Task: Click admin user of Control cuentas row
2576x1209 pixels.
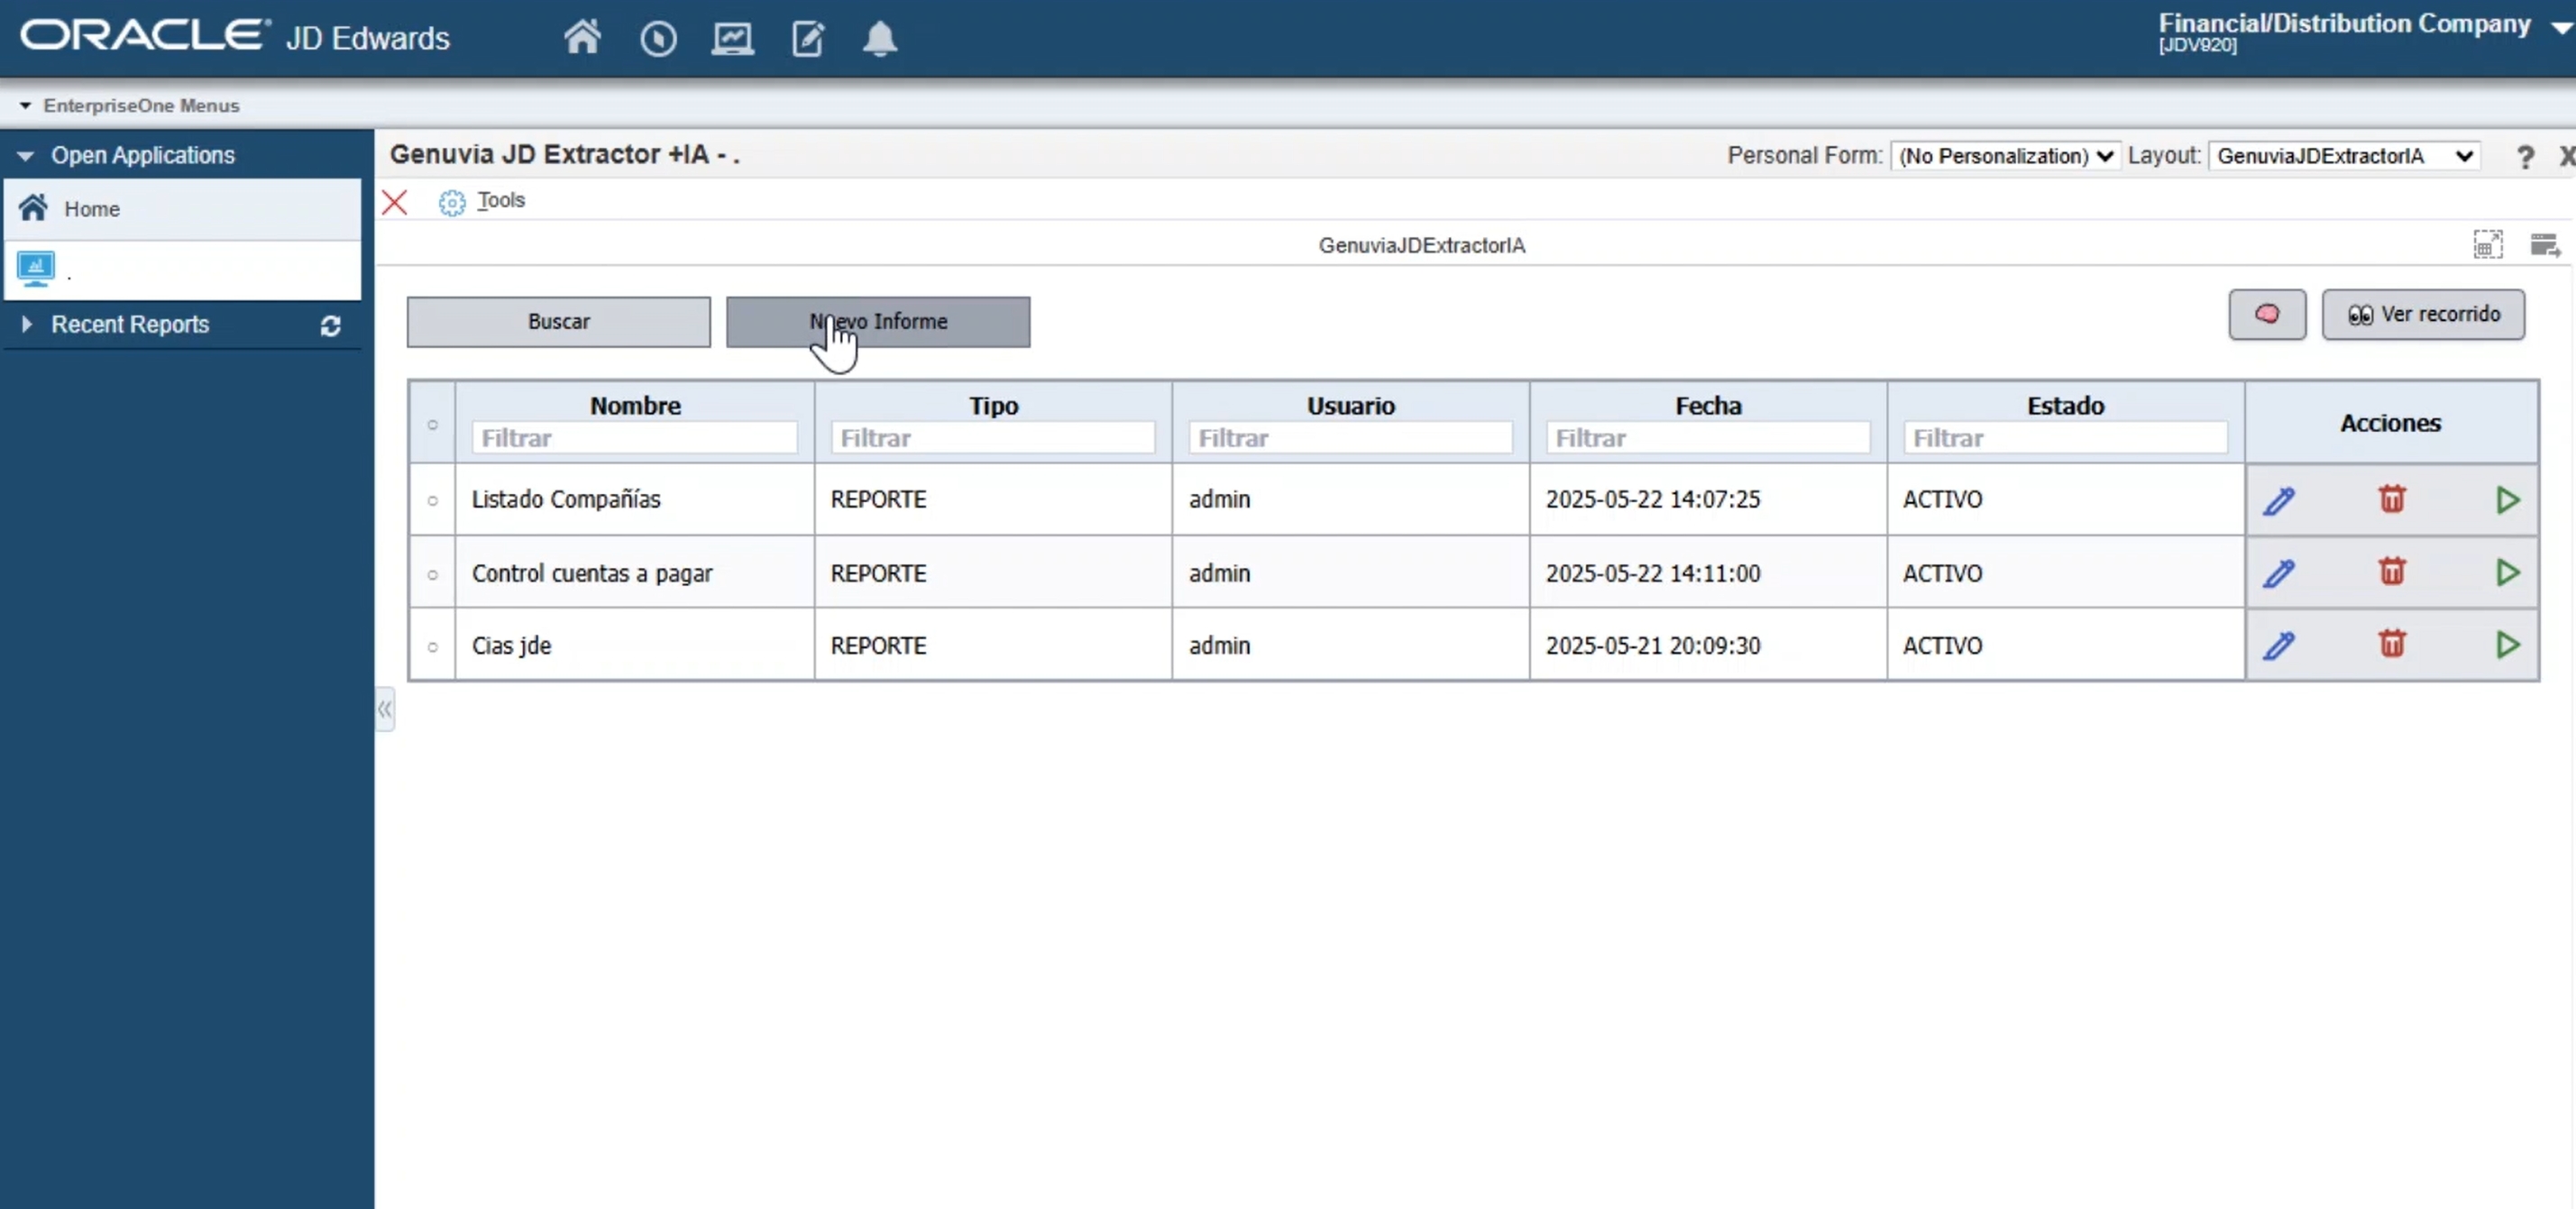Action: [1219, 573]
